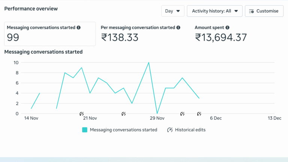The width and height of the screenshot is (288, 162).
Task: Select the Per messaging conversation started metric
Action: point(140,34)
